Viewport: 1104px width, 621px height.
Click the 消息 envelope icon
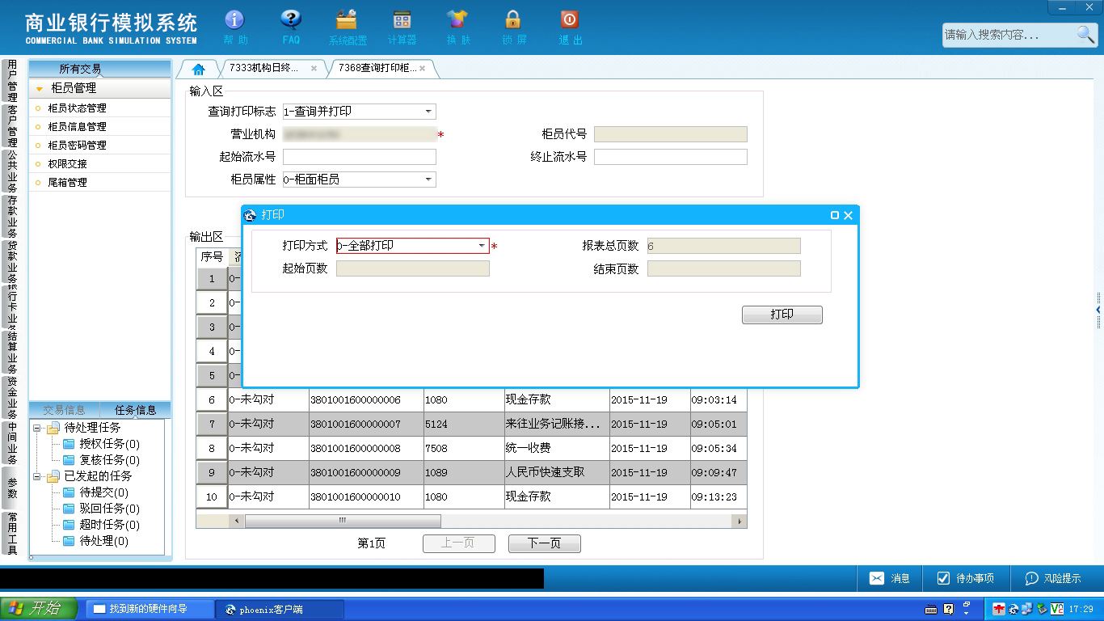click(876, 578)
